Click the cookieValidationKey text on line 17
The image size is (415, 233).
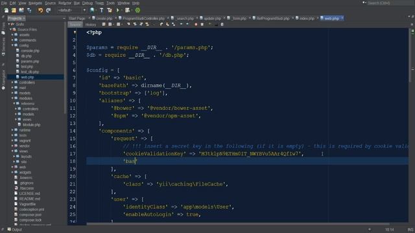click(154, 154)
